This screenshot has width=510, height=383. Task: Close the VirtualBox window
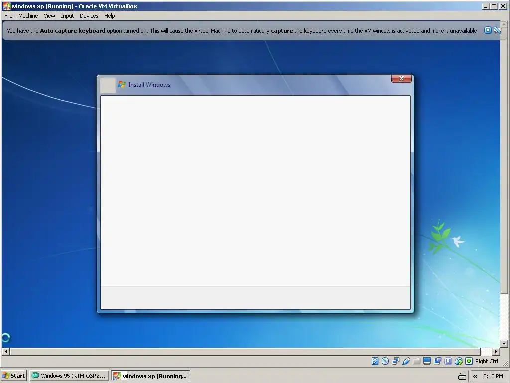point(503,6)
